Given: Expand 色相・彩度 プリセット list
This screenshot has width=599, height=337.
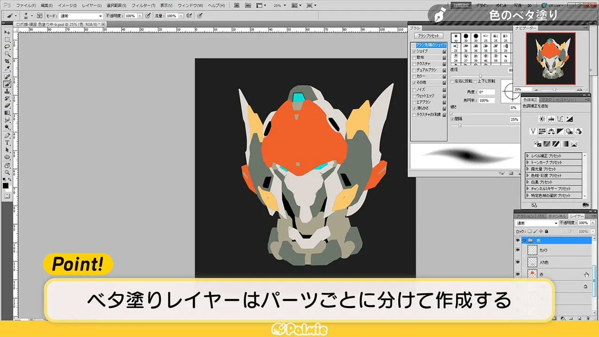Looking at the screenshot, I should (x=528, y=176).
